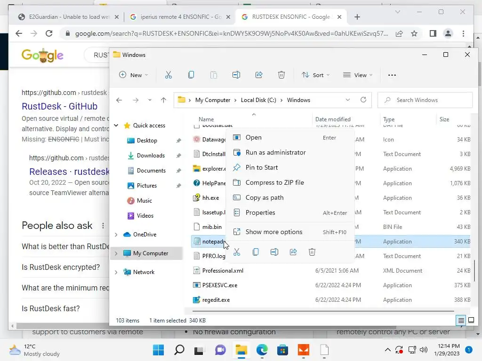Click Rename icon at context menu bottom
The width and height of the screenshot is (482, 361).
(274, 252)
